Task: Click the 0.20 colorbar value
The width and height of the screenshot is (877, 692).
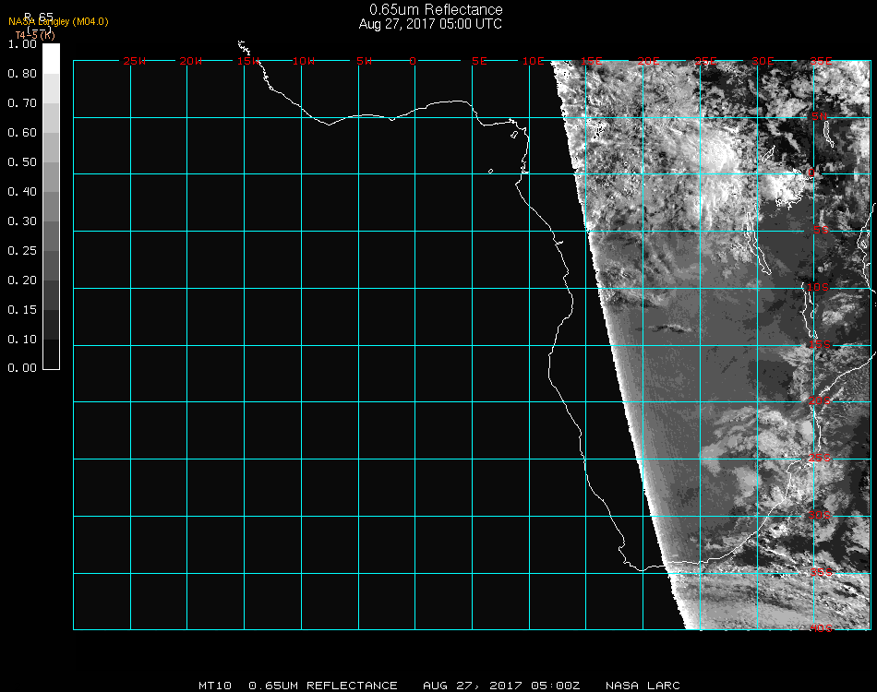Action: (22, 280)
